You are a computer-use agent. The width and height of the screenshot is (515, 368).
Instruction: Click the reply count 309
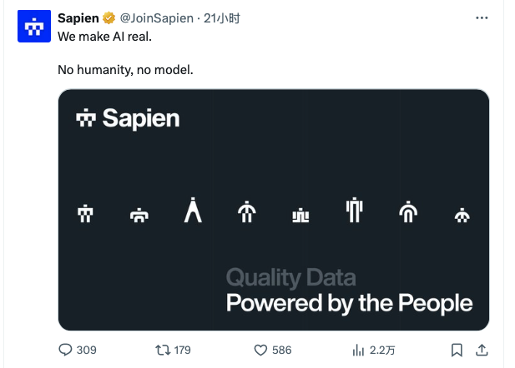click(x=86, y=351)
